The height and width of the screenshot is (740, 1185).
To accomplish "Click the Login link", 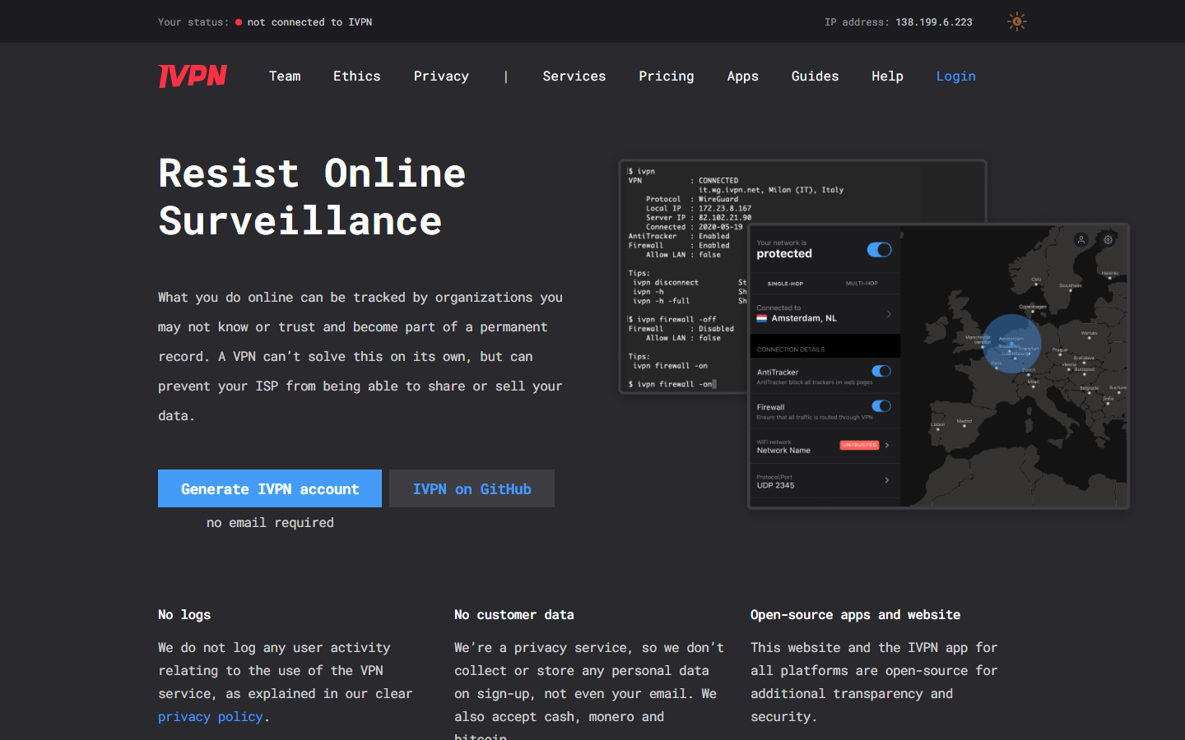I will pos(956,76).
